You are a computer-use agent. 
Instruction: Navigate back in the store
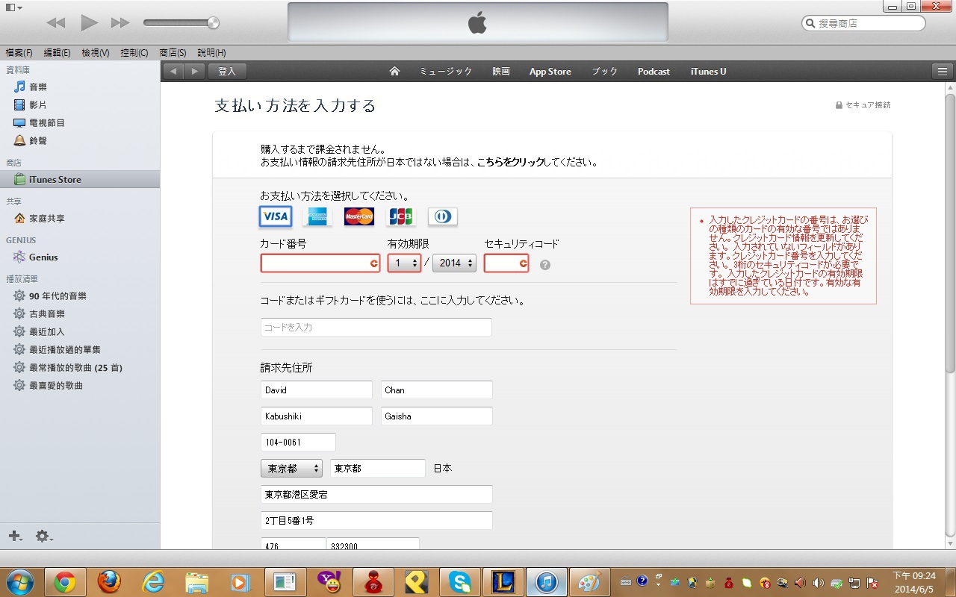(x=173, y=72)
